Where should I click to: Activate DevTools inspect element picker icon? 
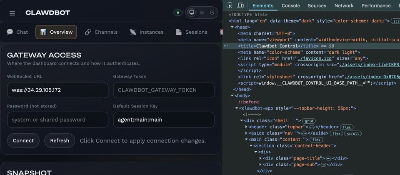tap(230, 5)
